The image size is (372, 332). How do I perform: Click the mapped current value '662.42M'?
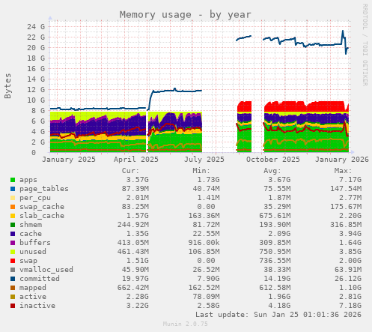tap(133, 288)
